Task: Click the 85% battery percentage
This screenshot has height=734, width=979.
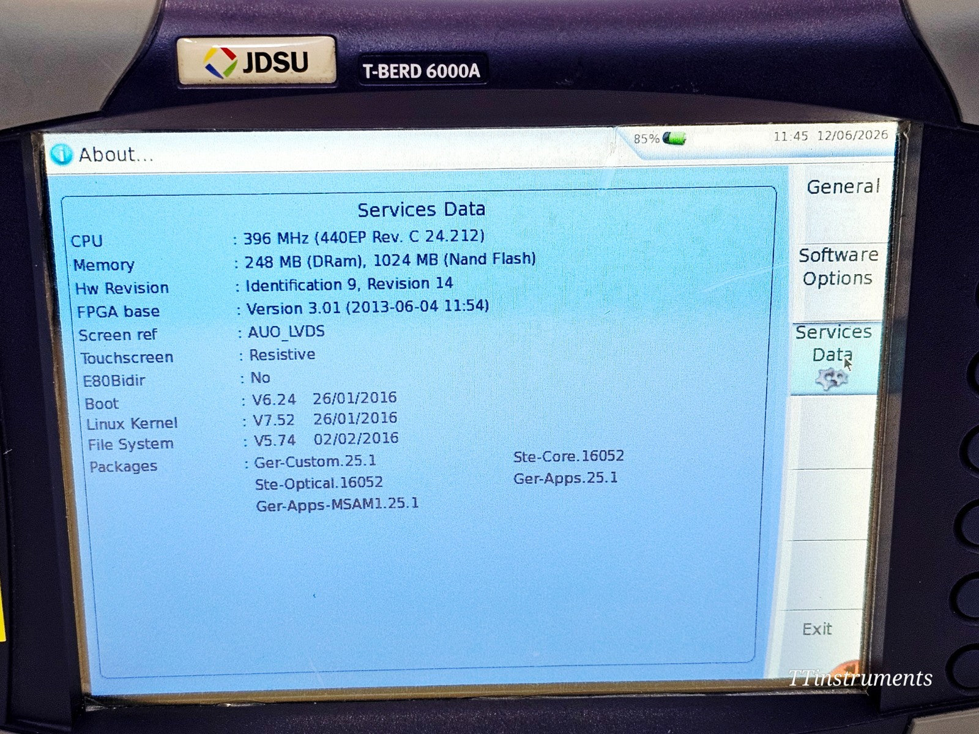Action: point(646,139)
